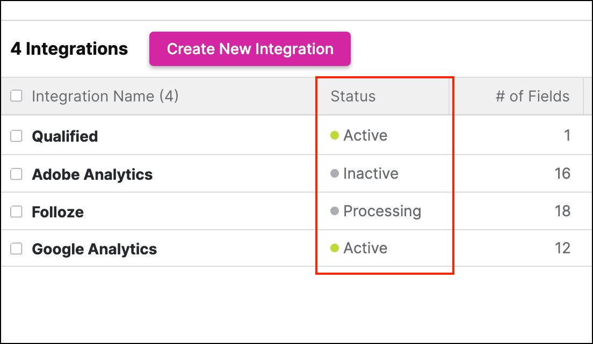
Task: Select the Adobe Analytics row checkbox
Action: click(17, 174)
